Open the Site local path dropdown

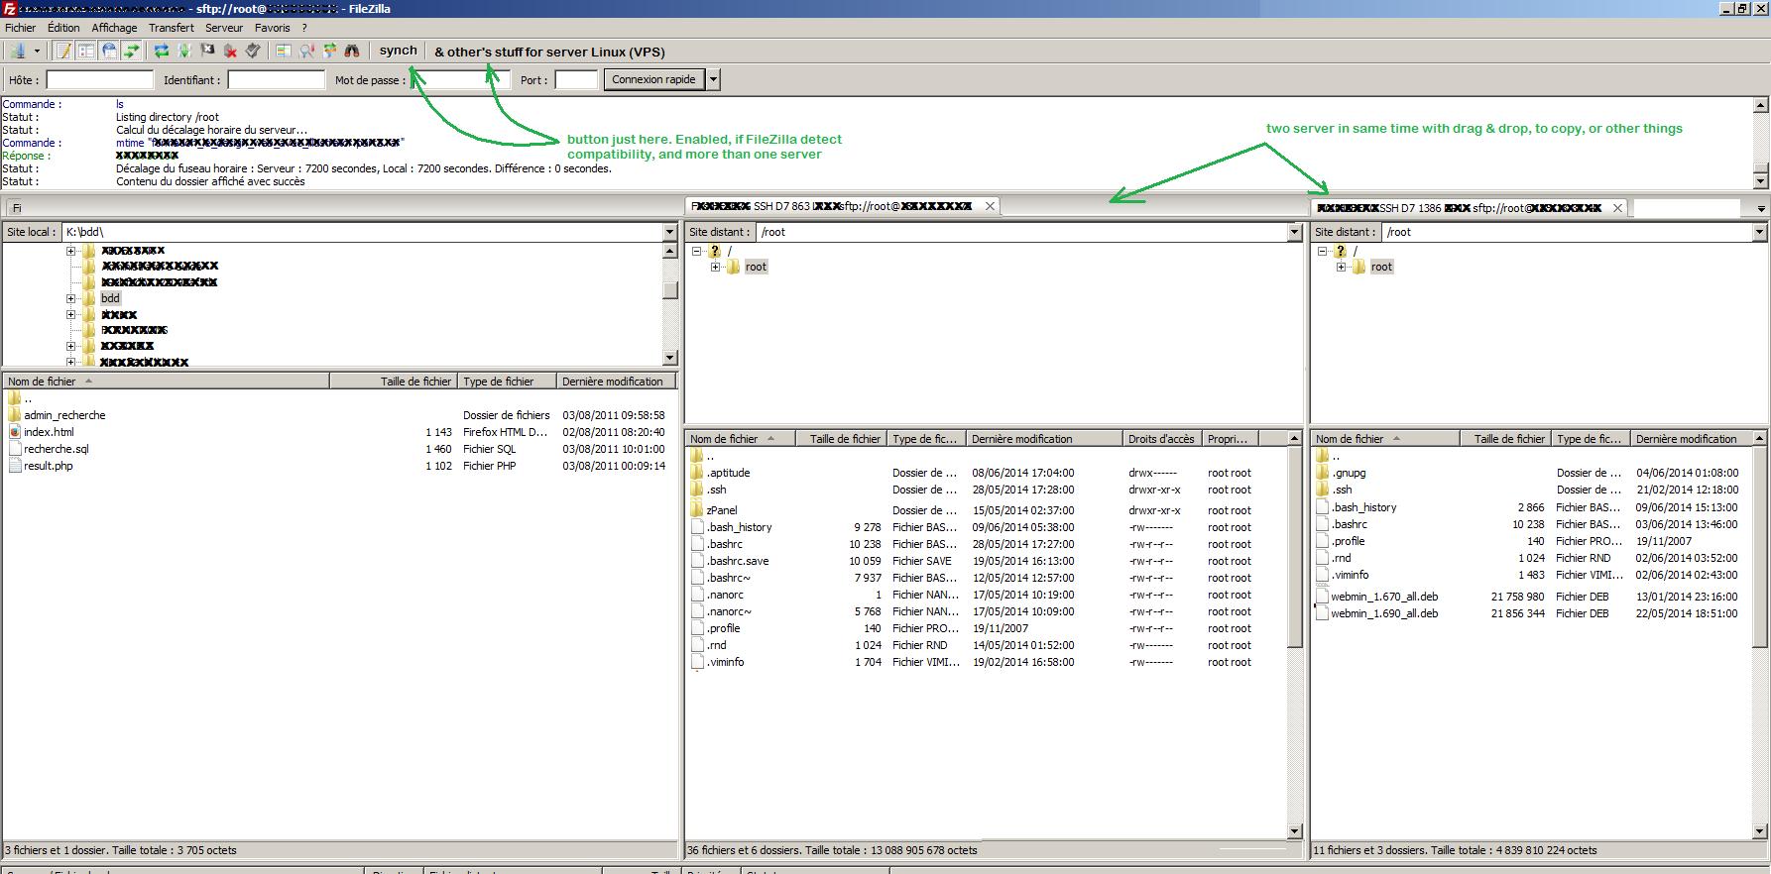tap(669, 232)
